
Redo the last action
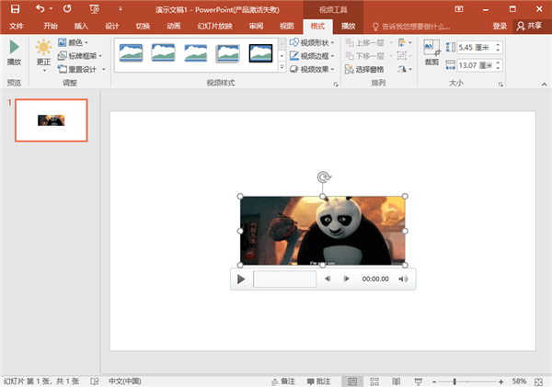click(67, 9)
